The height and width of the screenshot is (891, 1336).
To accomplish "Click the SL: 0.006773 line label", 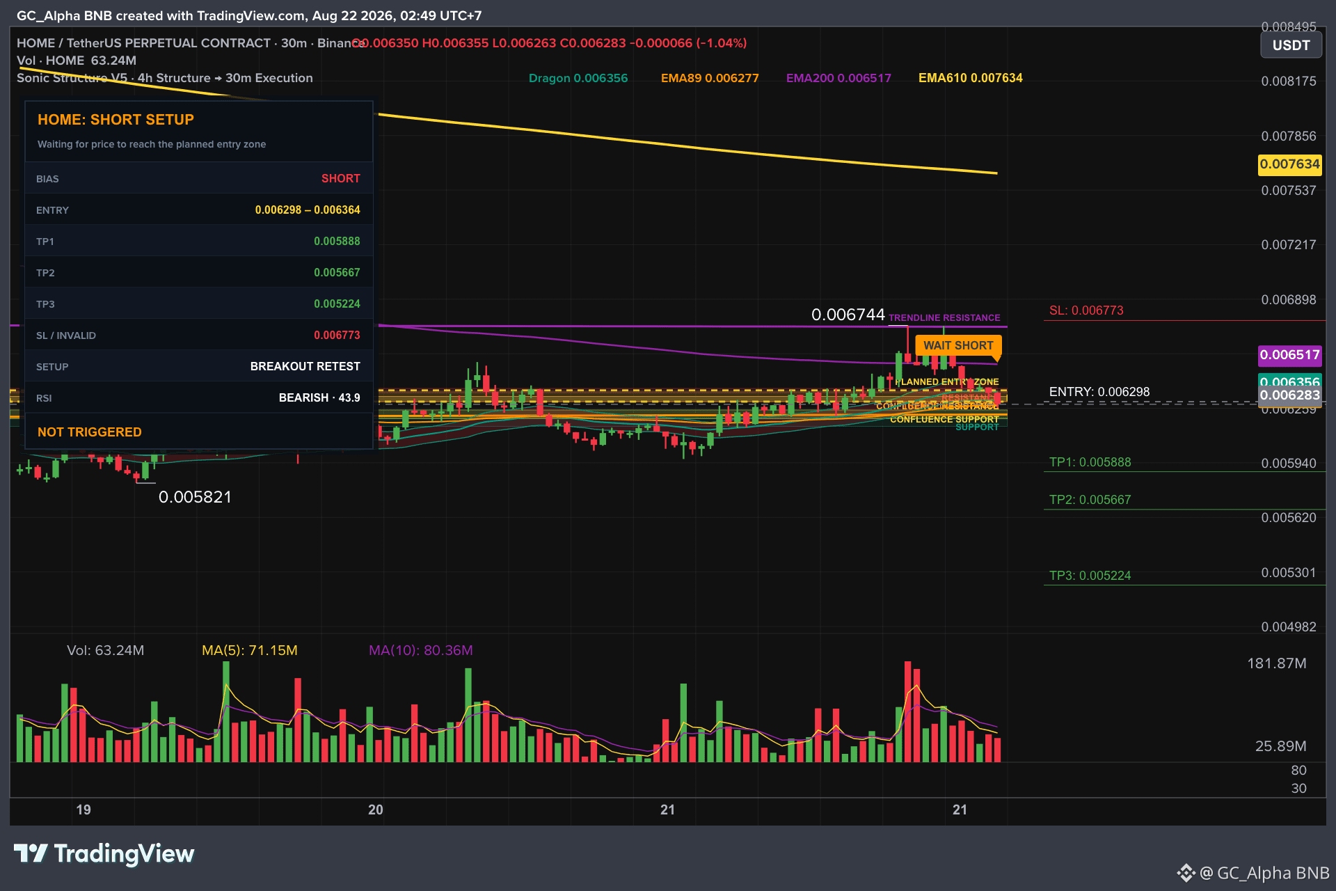I will click(x=1086, y=310).
